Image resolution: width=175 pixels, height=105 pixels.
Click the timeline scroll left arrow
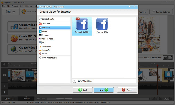coord(153,99)
